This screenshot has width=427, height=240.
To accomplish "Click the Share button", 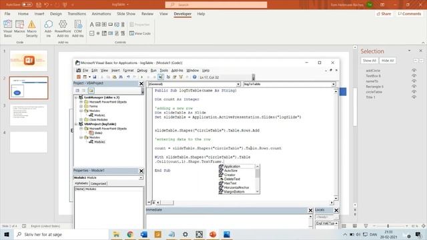I will click(384, 13).
